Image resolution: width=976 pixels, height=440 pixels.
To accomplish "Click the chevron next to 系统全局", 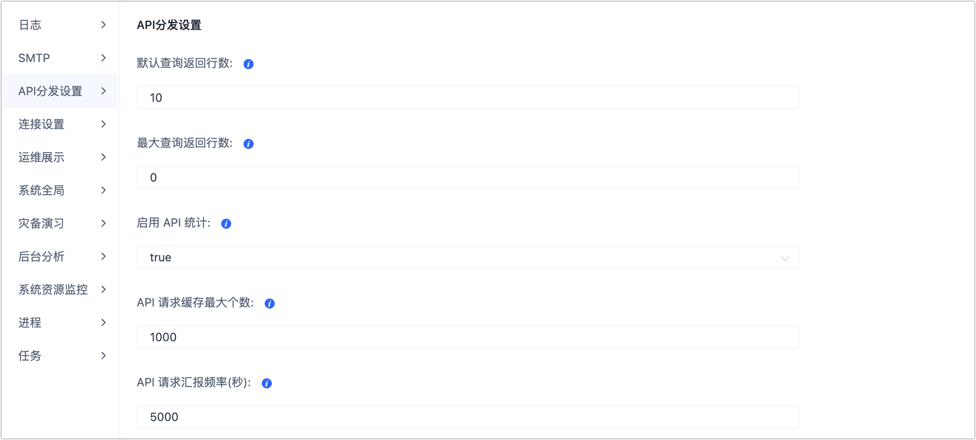I will point(104,190).
